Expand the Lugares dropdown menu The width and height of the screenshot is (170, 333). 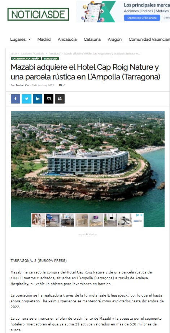(x=21, y=39)
